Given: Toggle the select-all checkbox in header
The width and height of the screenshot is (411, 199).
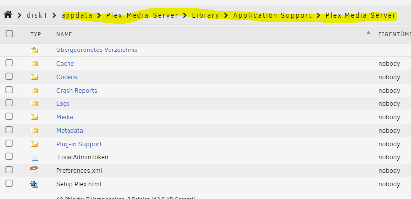Looking at the screenshot, I should (9, 34).
